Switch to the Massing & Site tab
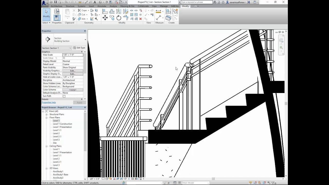This screenshot has height=185, width=329. [127, 6]
